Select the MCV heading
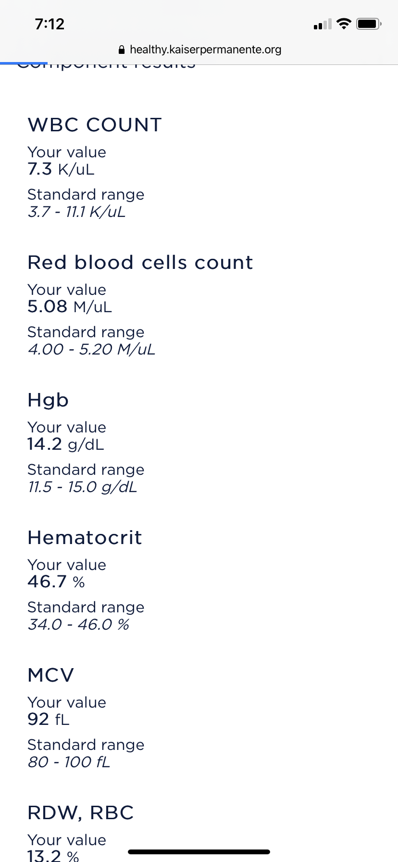Screen dimensions: 398x862 pyautogui.click(x=51, y=675)
